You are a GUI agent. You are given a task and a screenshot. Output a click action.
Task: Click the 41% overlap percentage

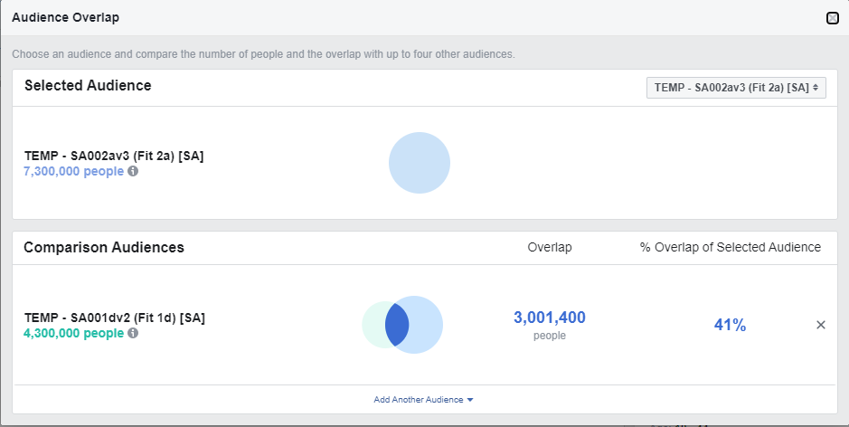coord(730,326)
